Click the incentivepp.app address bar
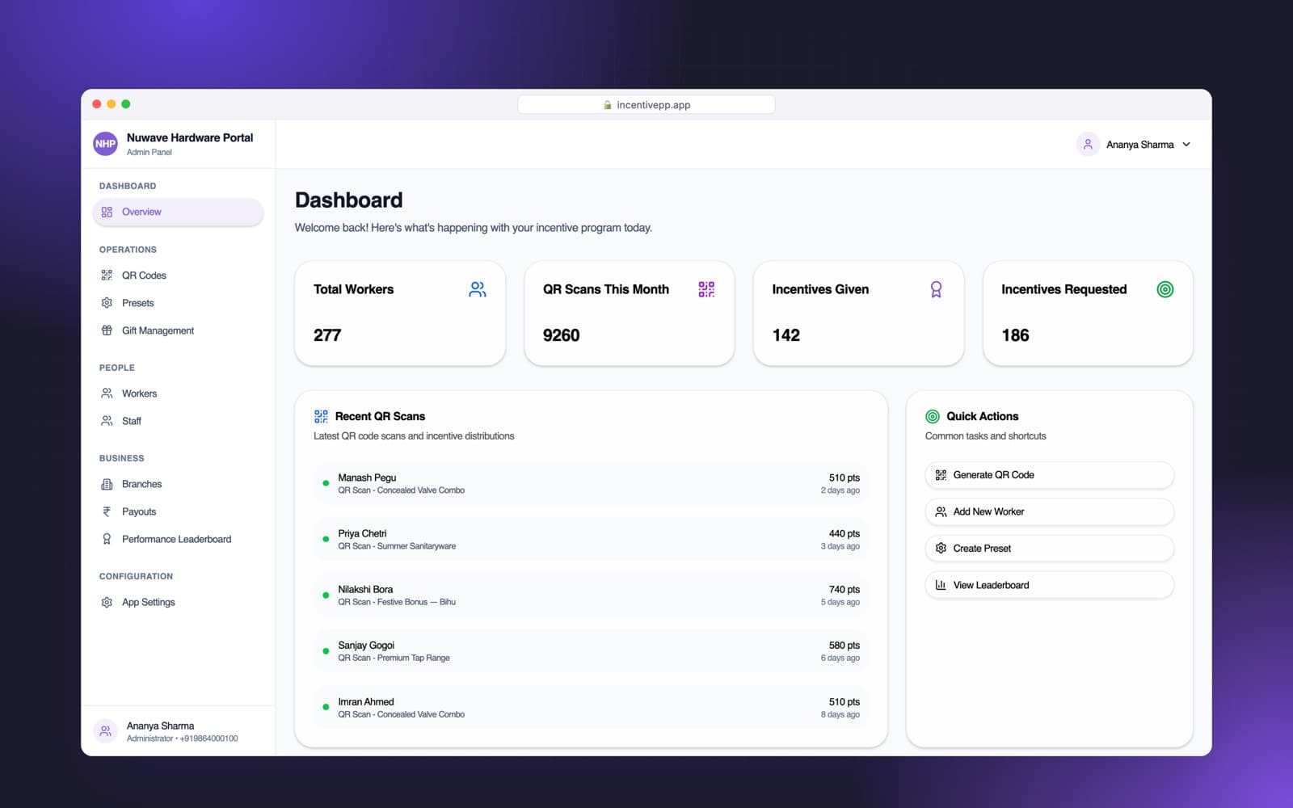 646,105
